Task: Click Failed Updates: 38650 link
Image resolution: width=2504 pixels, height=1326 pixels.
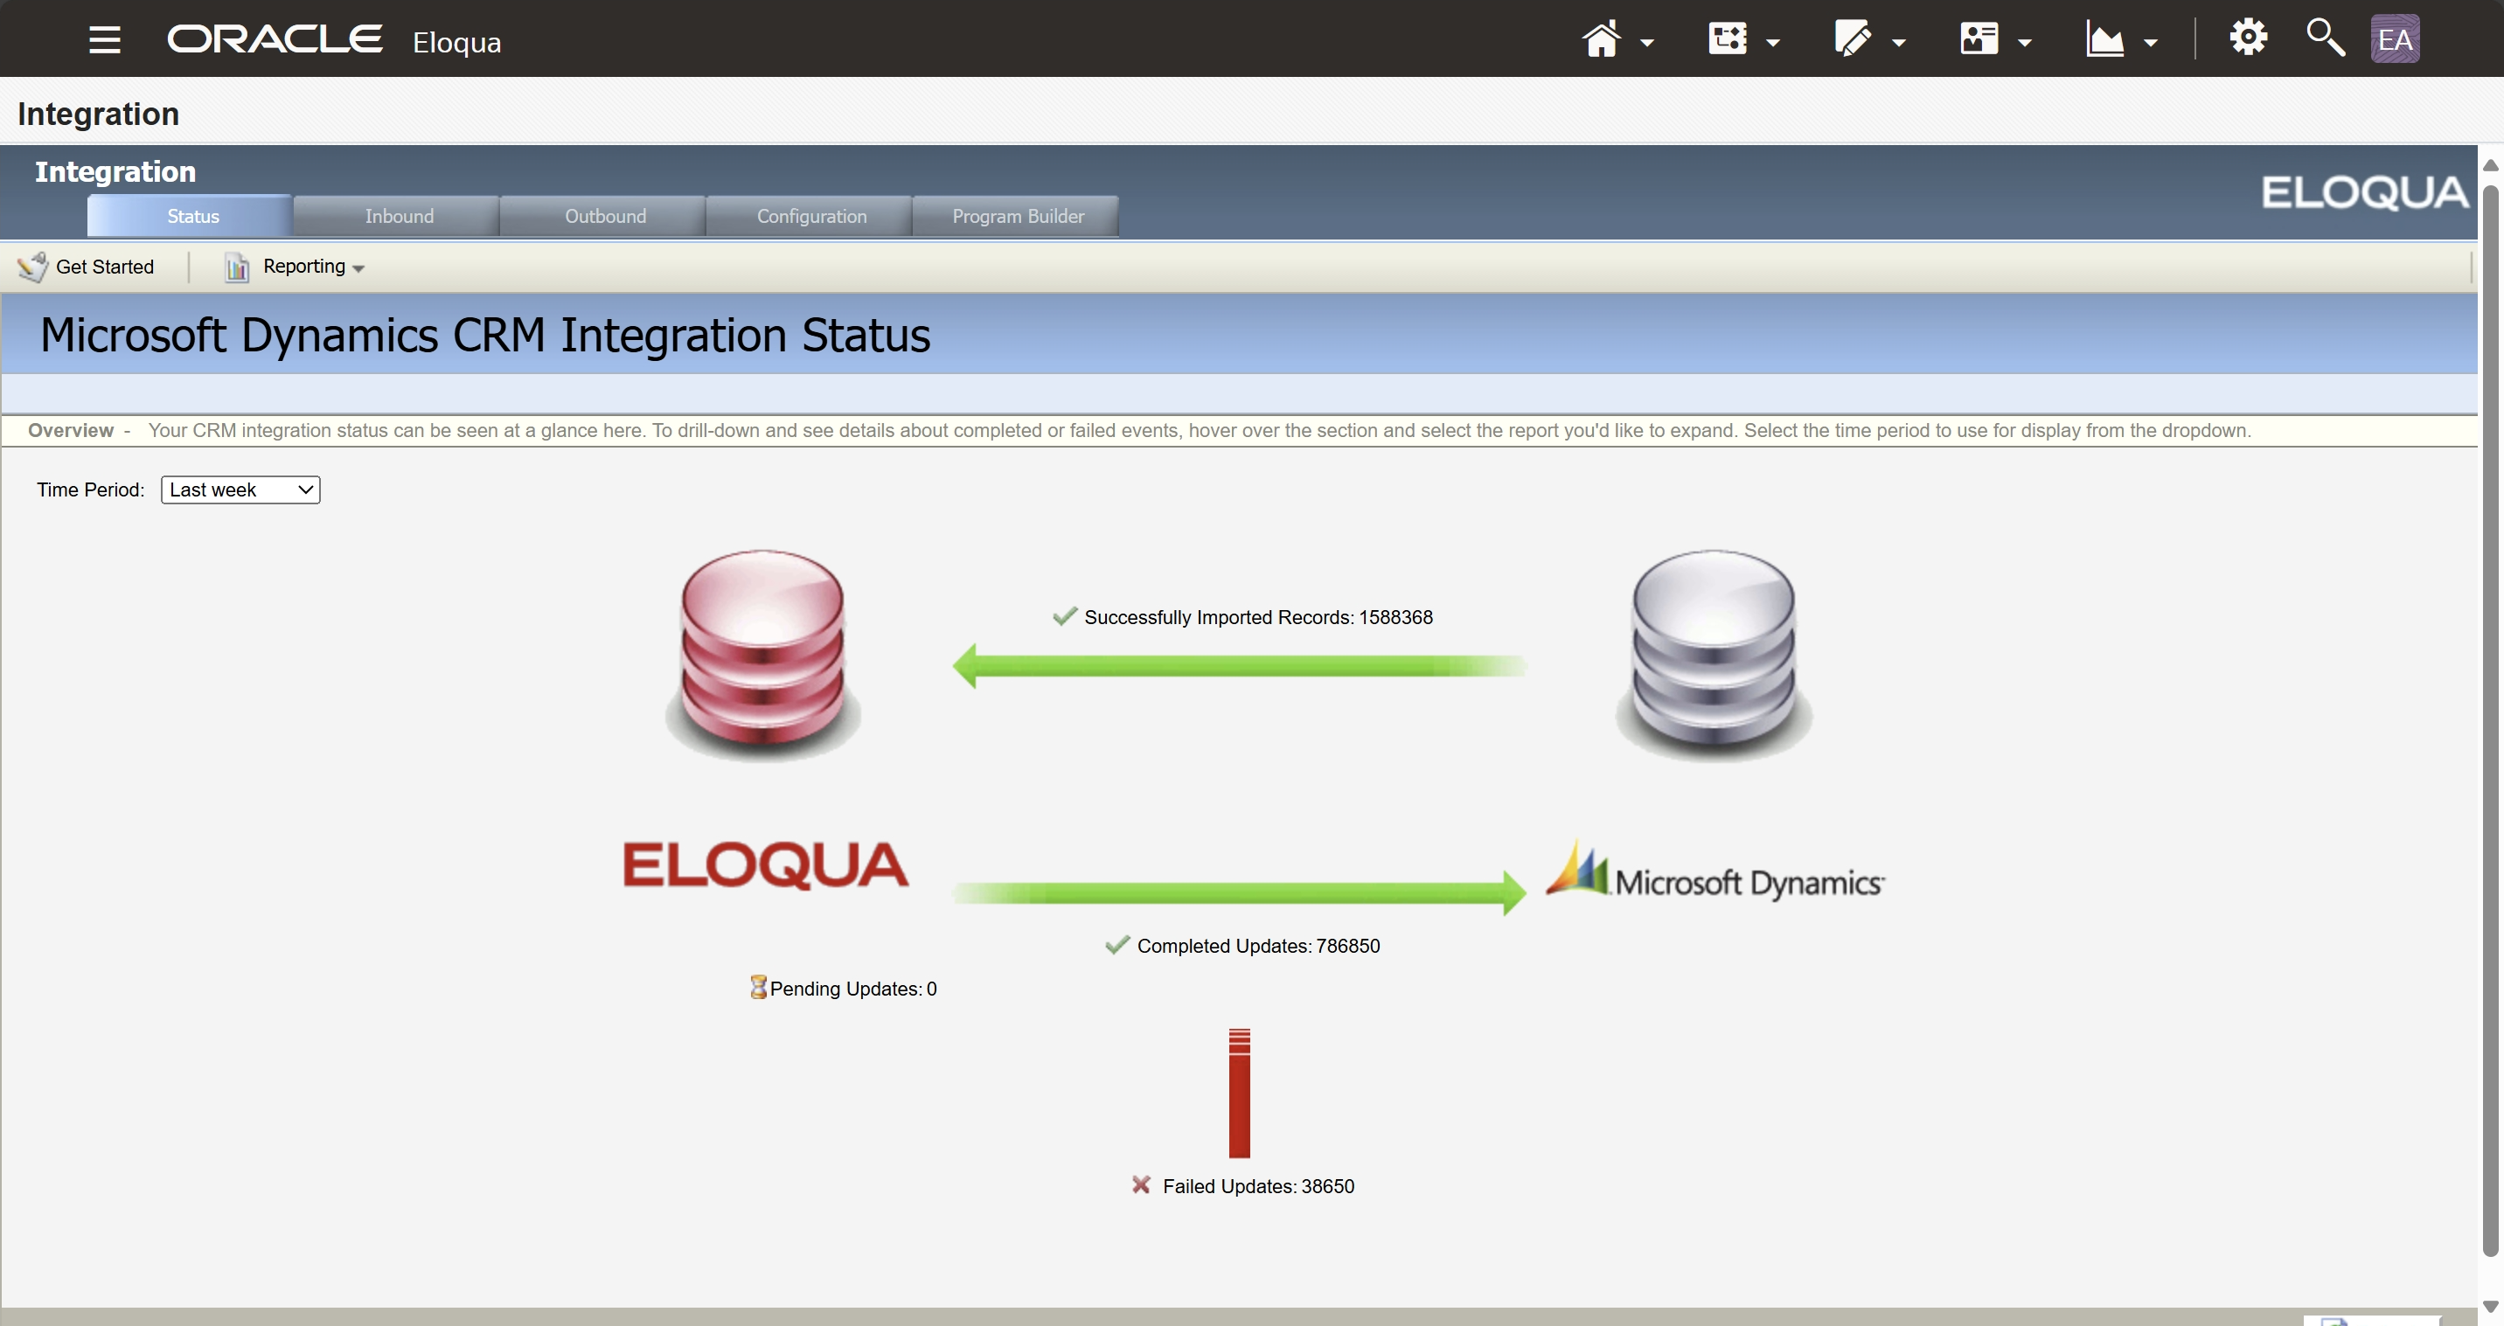Action: coord(1257,1186)
